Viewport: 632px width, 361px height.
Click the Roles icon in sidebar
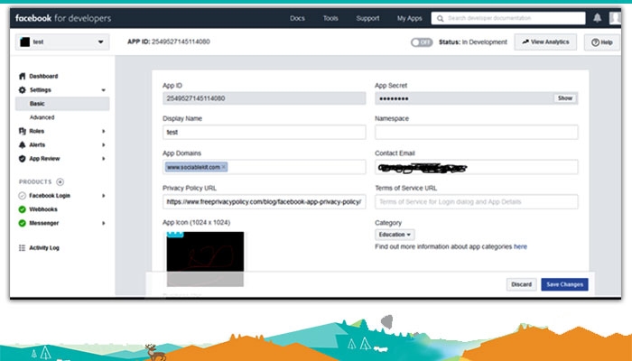coord(22,131)
